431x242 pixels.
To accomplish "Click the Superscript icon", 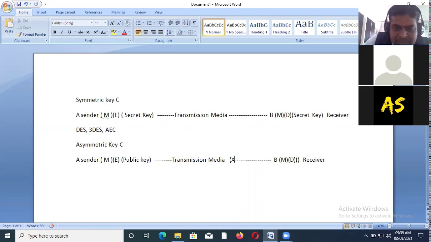I will click(96, 32).
